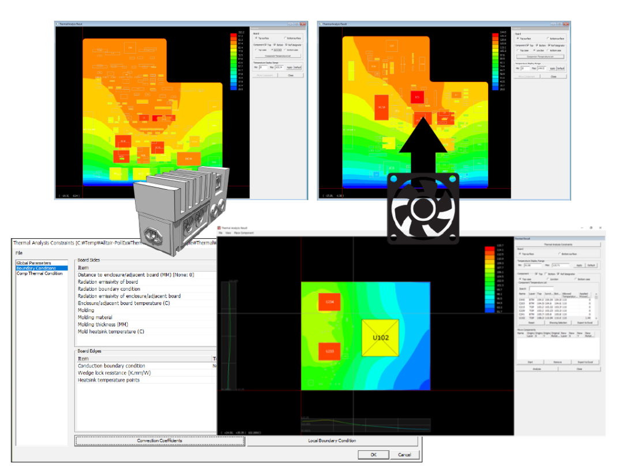Select Bottom case radio in U102 result window
This screenshot has width=623, height=470.
tap(583, 279)
